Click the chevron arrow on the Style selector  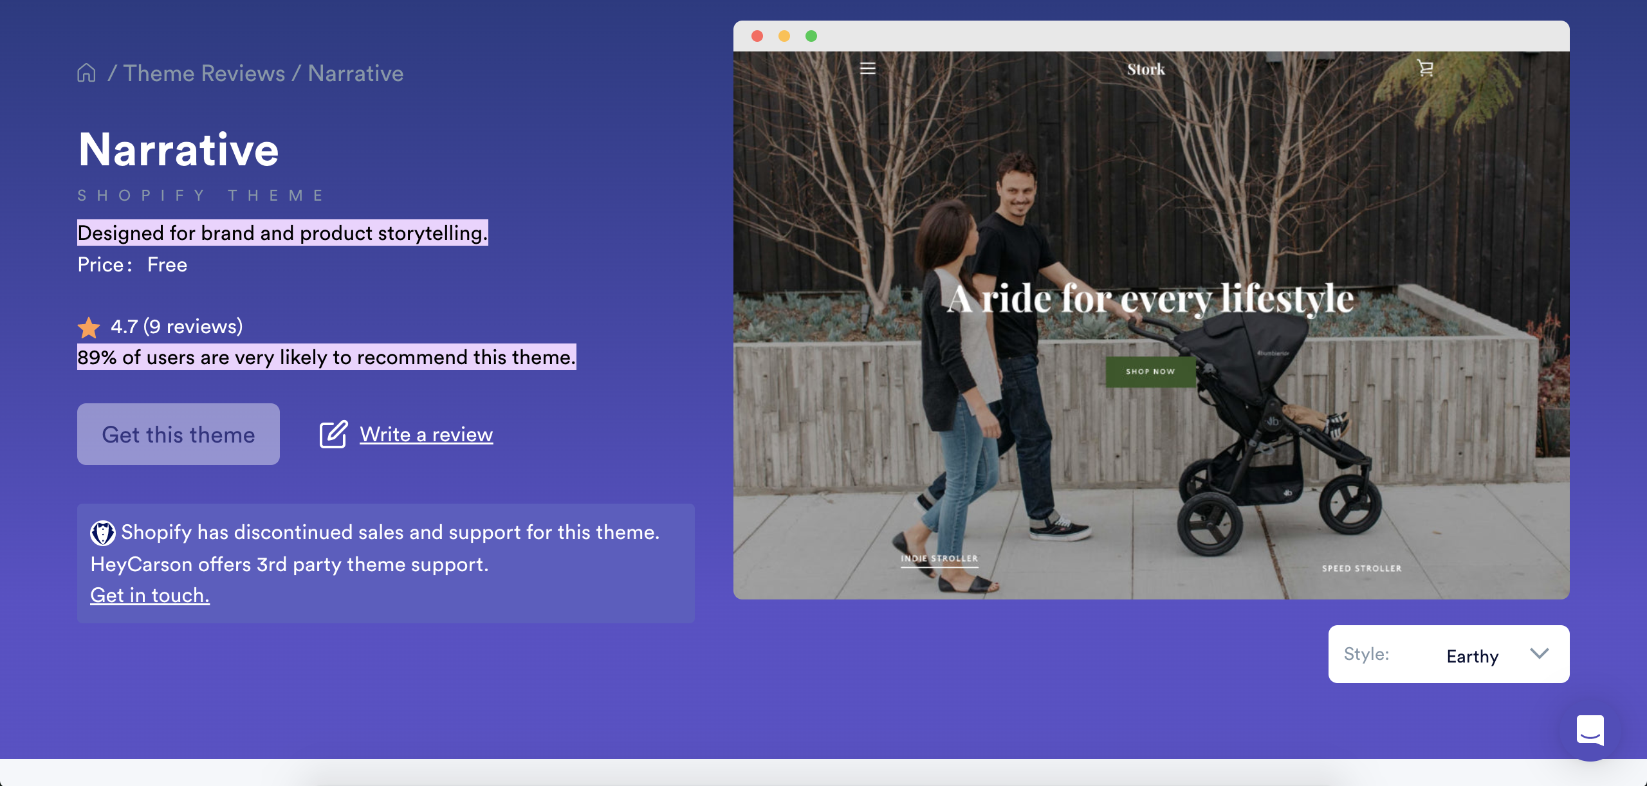tap(1539, 653)
